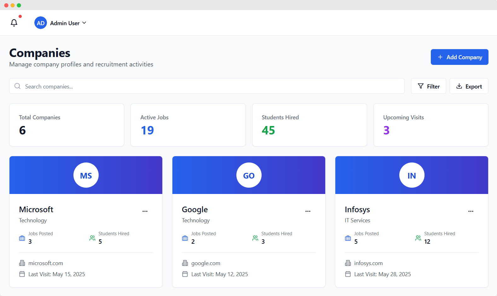The width and height of the screenshot is (497, 296).
Task: Export the companies list
Action: [x=469, y=86]
